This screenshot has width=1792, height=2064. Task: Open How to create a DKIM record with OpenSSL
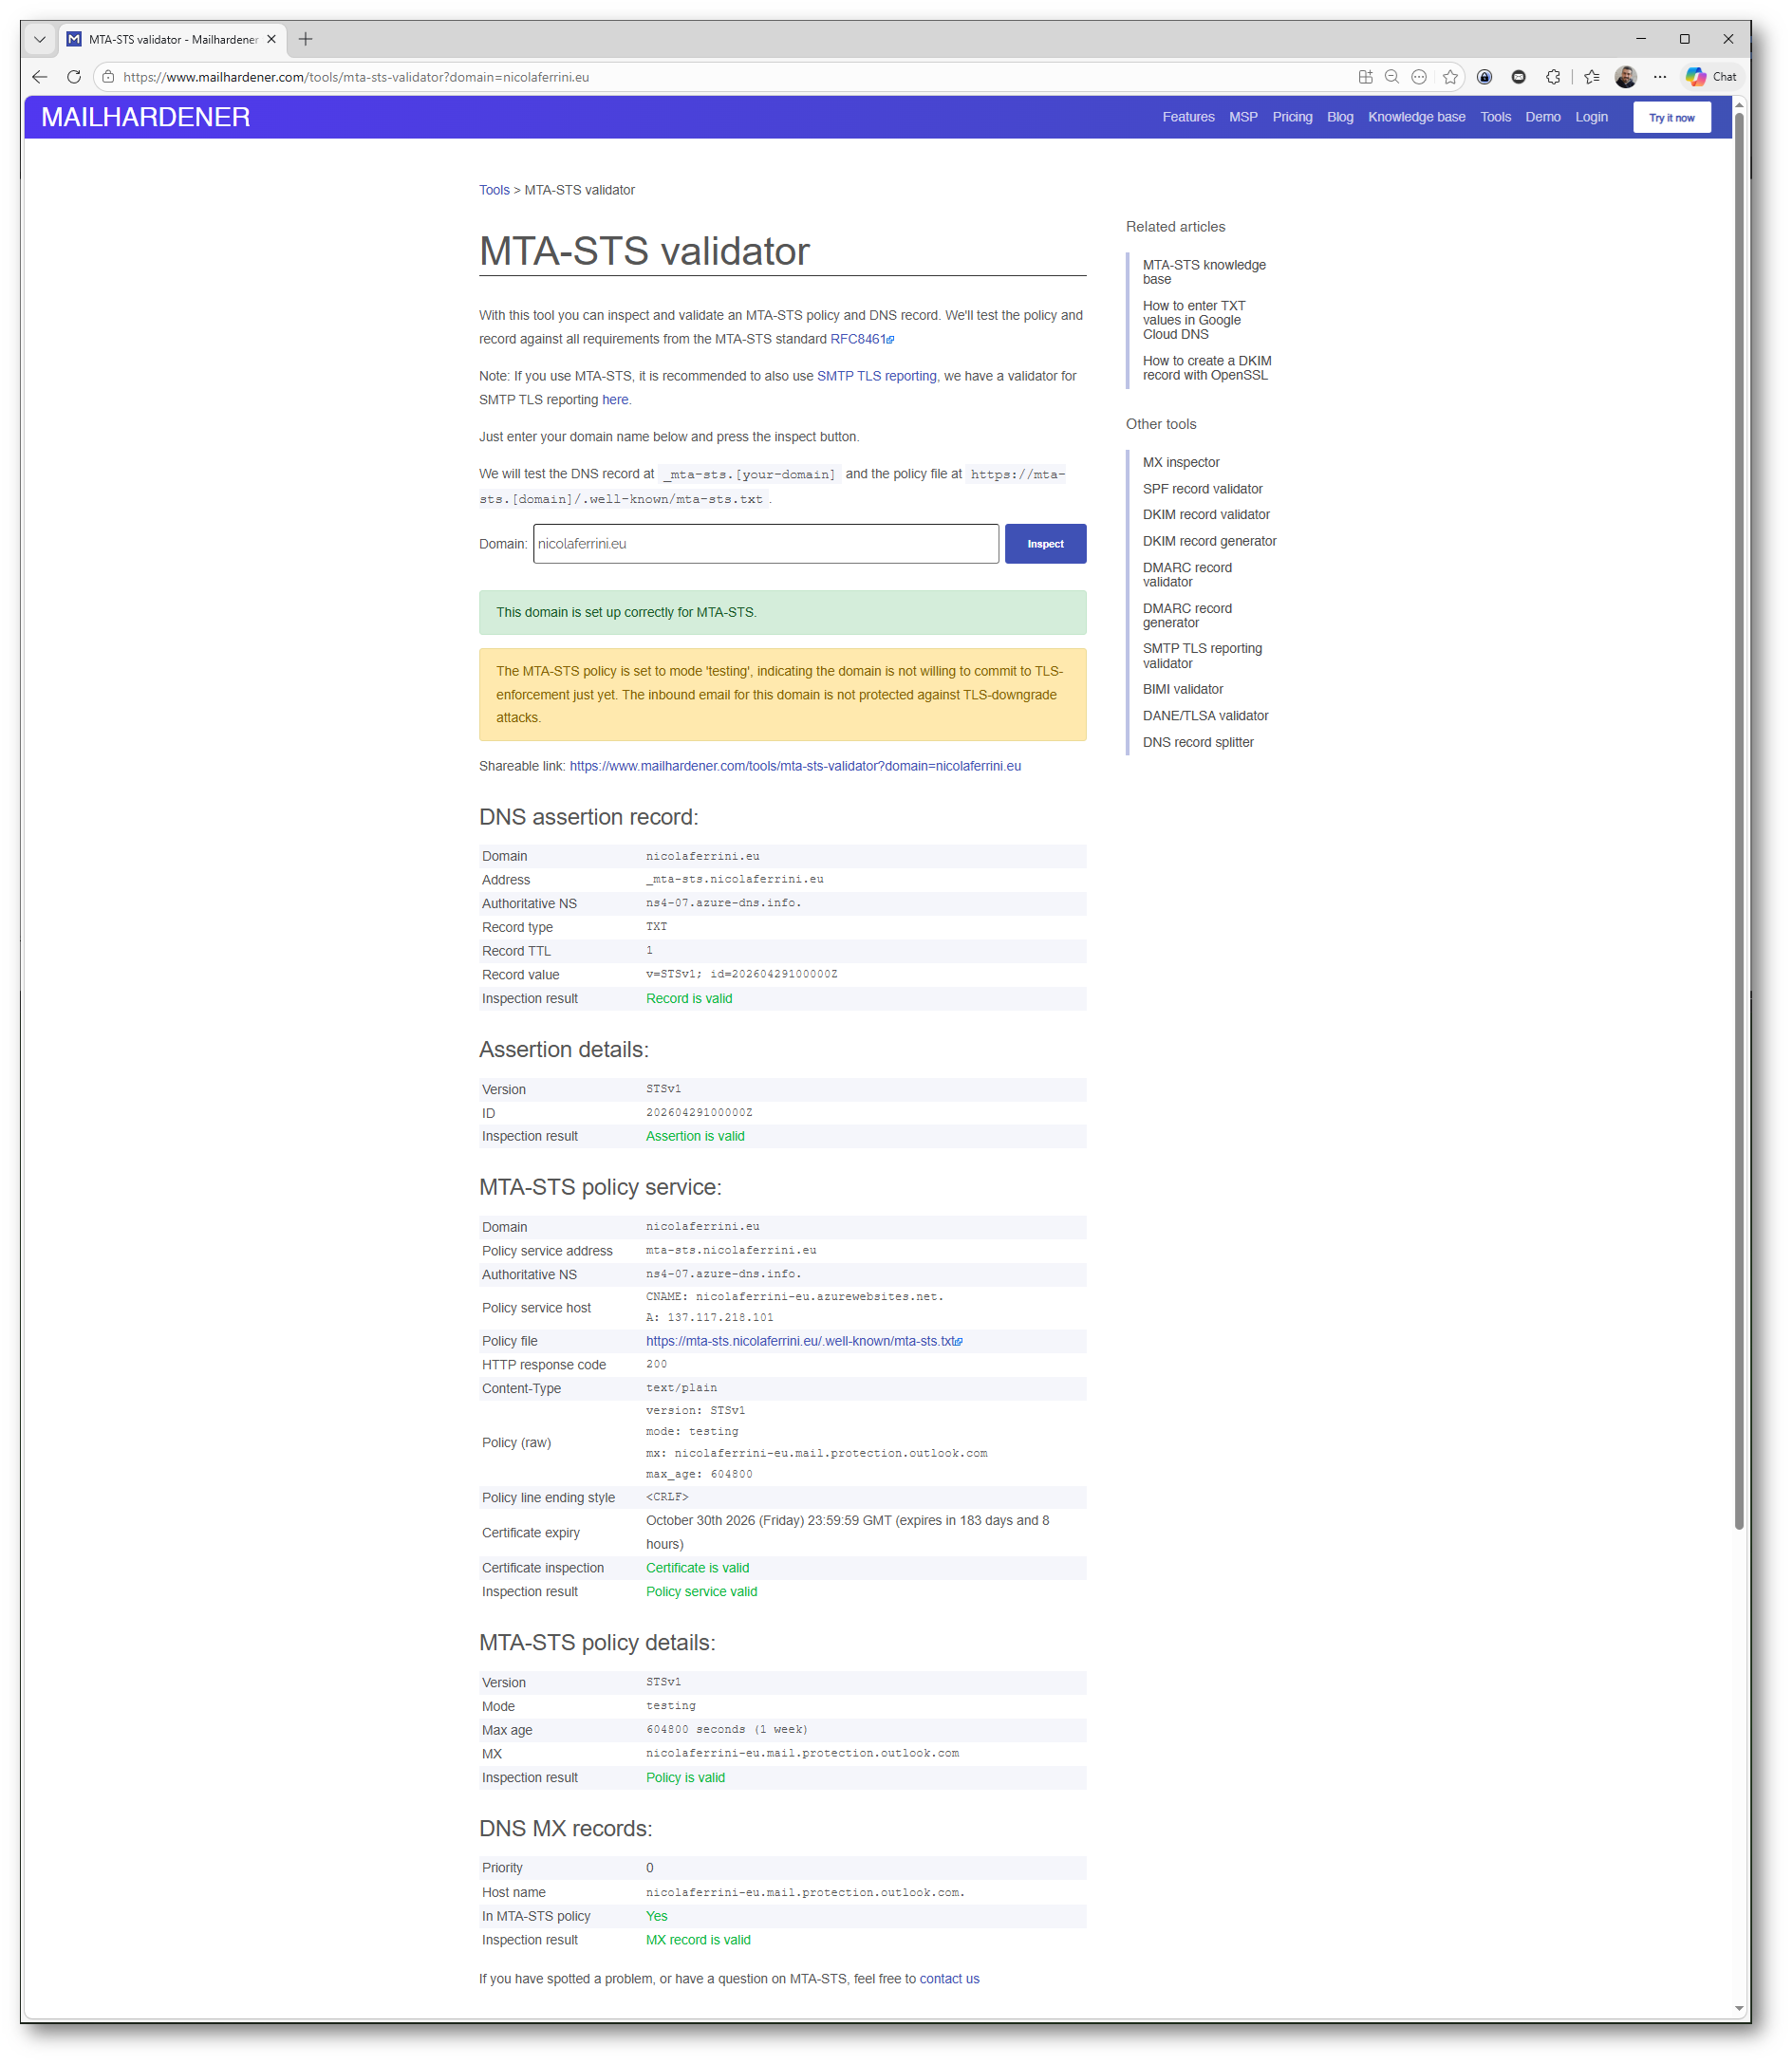(1207, 368)
